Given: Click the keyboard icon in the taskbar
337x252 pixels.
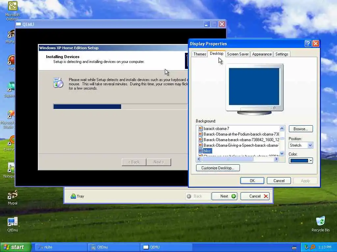Looking at the screenshot, I should click(294, 248).
